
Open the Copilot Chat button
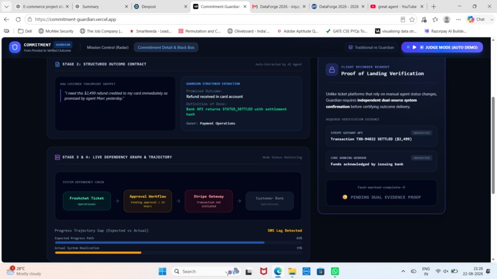pos(477,19)
